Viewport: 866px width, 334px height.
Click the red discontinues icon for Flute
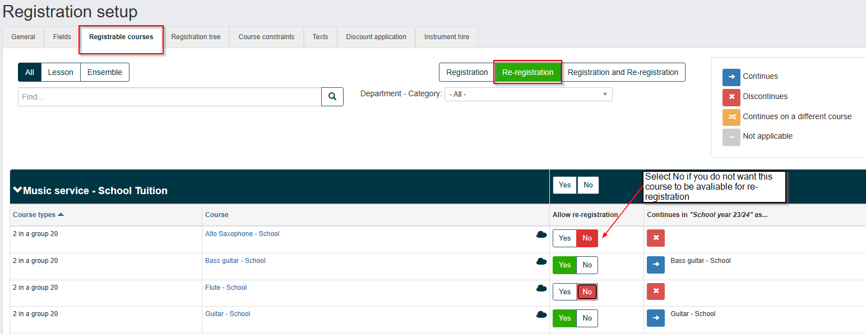656,291
